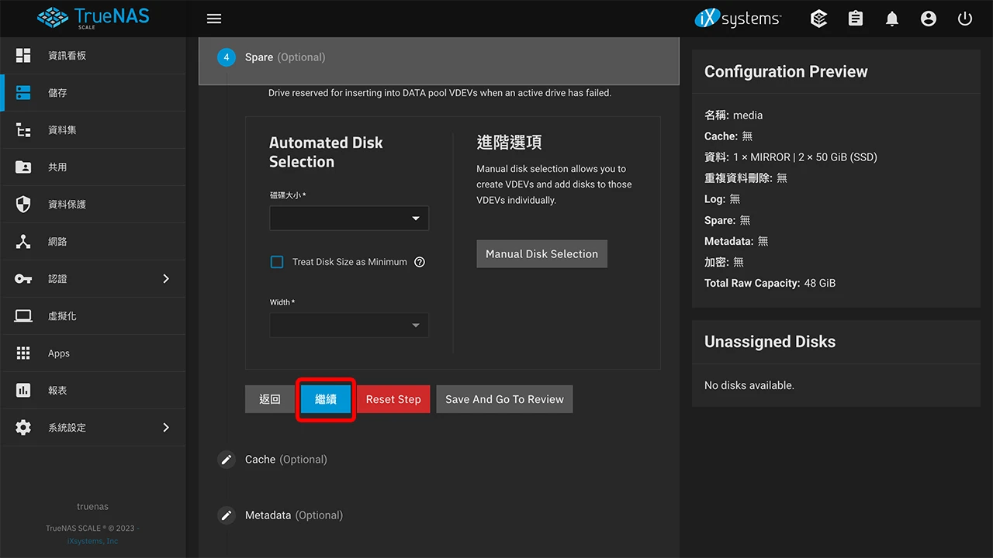Open the 磁碟大小 disk size dropdown
The height and width of the screenshot is (558, 993).
(348, 218)
